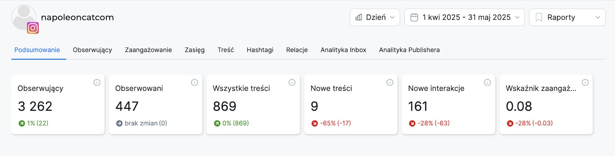Click the napoleoncatcom profile avatar

24,17
